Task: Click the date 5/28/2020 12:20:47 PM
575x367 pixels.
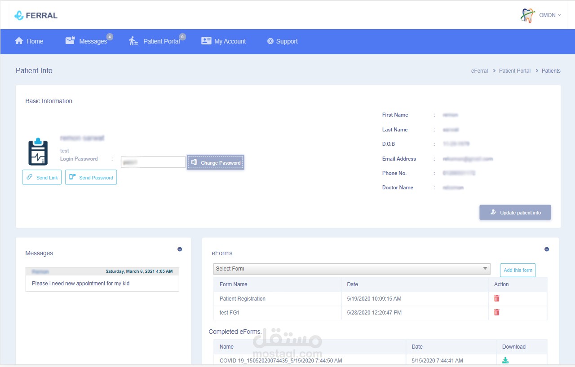Action: 374,313
